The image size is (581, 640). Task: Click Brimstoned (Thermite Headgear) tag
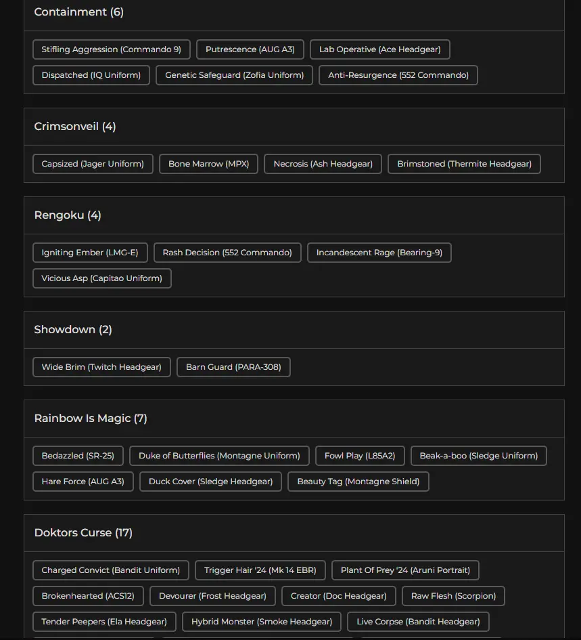click(464, 164)
